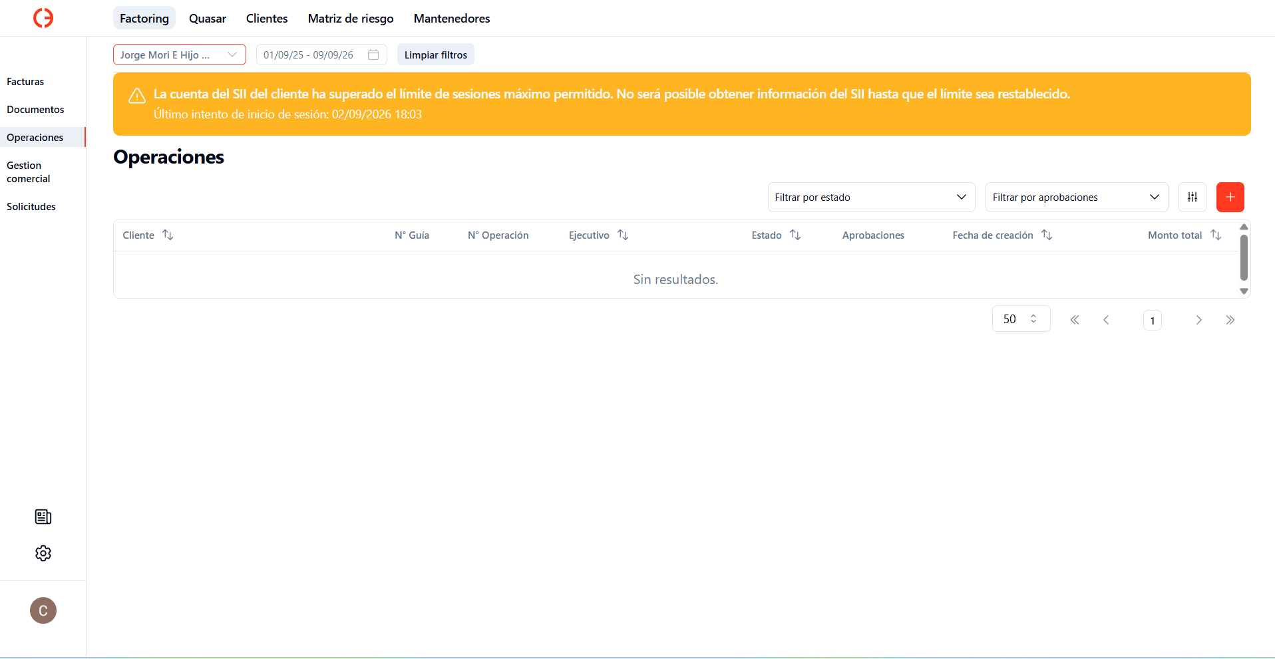
Task: Change rows per page from 50
Action: click(x=1021, y=319)
